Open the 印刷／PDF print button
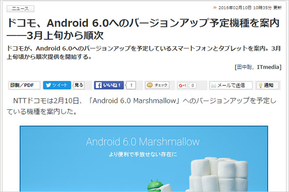 24,85
